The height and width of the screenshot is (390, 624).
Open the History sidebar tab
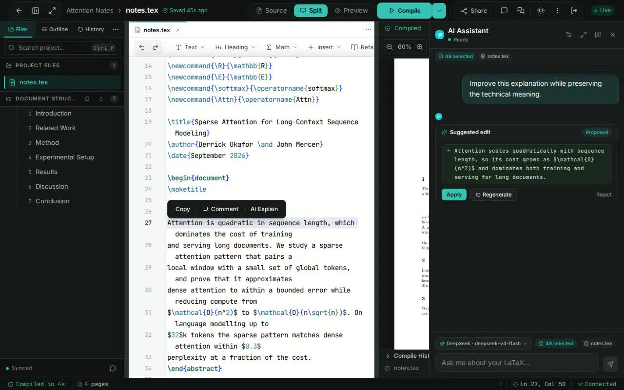point(91,29)
